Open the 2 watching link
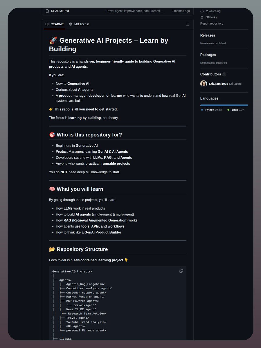261x348 pixels. 213,11
